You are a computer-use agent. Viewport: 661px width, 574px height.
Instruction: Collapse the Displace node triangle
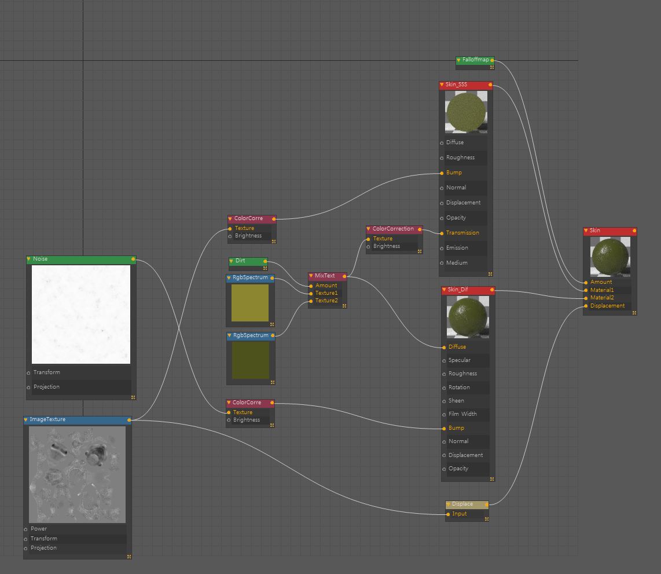coord(448,504)
